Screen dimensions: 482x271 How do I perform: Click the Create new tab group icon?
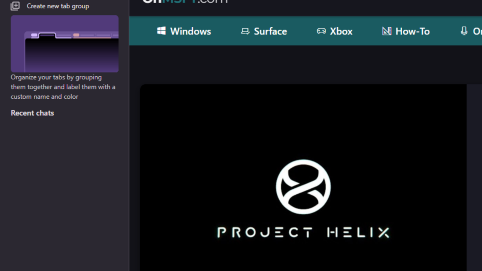pos(15,6)
